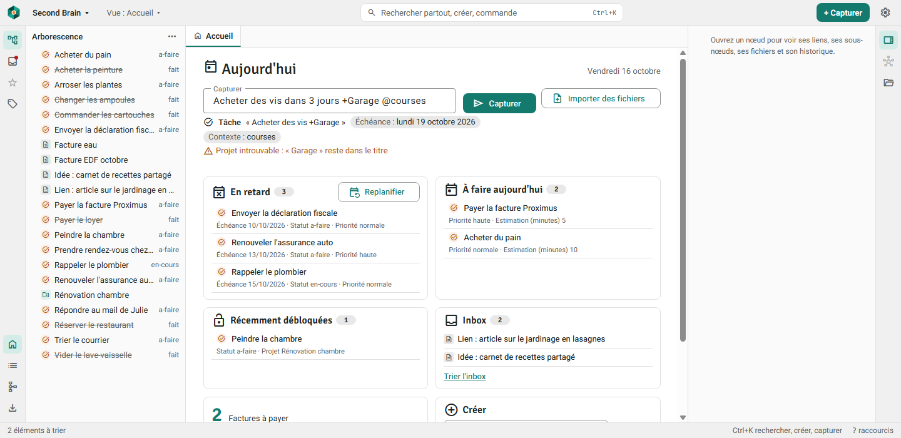901x438 pixels.
Task: Click the Échéance lundi 19 octobre 2026 chip
Action: coord(415,122)
